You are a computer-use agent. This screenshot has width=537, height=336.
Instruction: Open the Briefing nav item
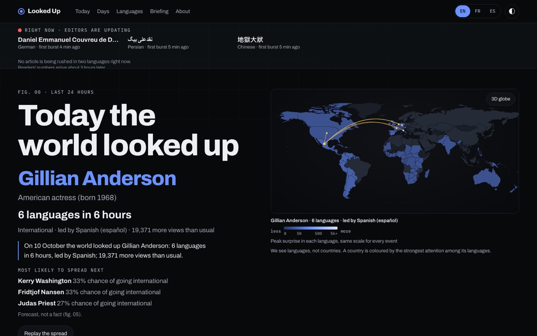[159, 11]
